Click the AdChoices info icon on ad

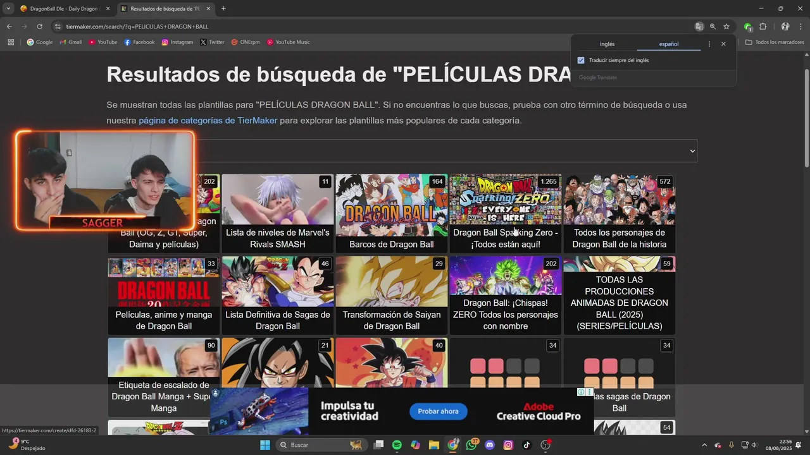(581, 392)
